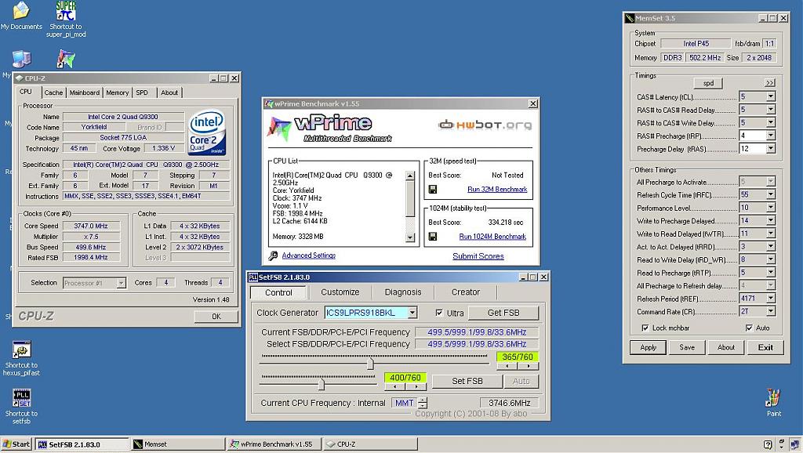The width and height of the screenshot is (803, 453).
Task: Click the Intel Core 2 Quad logo
Action: (x=207, y=132)
